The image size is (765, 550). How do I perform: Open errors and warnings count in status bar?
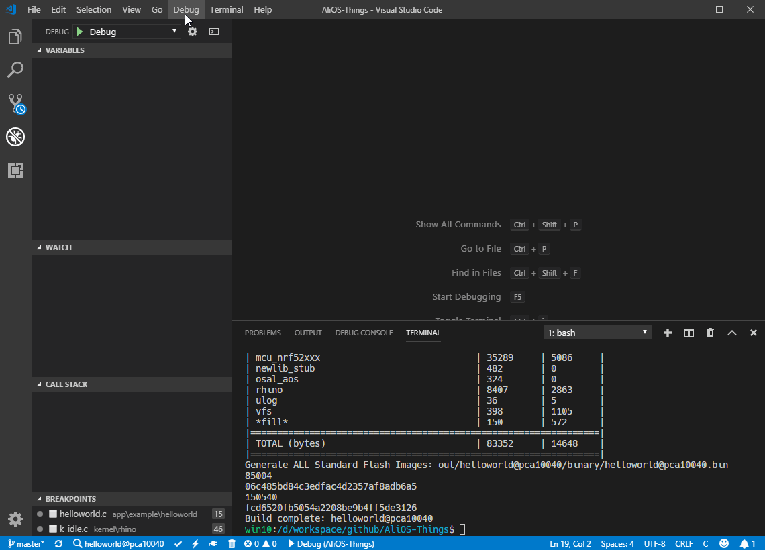click(x=260, y=544)
